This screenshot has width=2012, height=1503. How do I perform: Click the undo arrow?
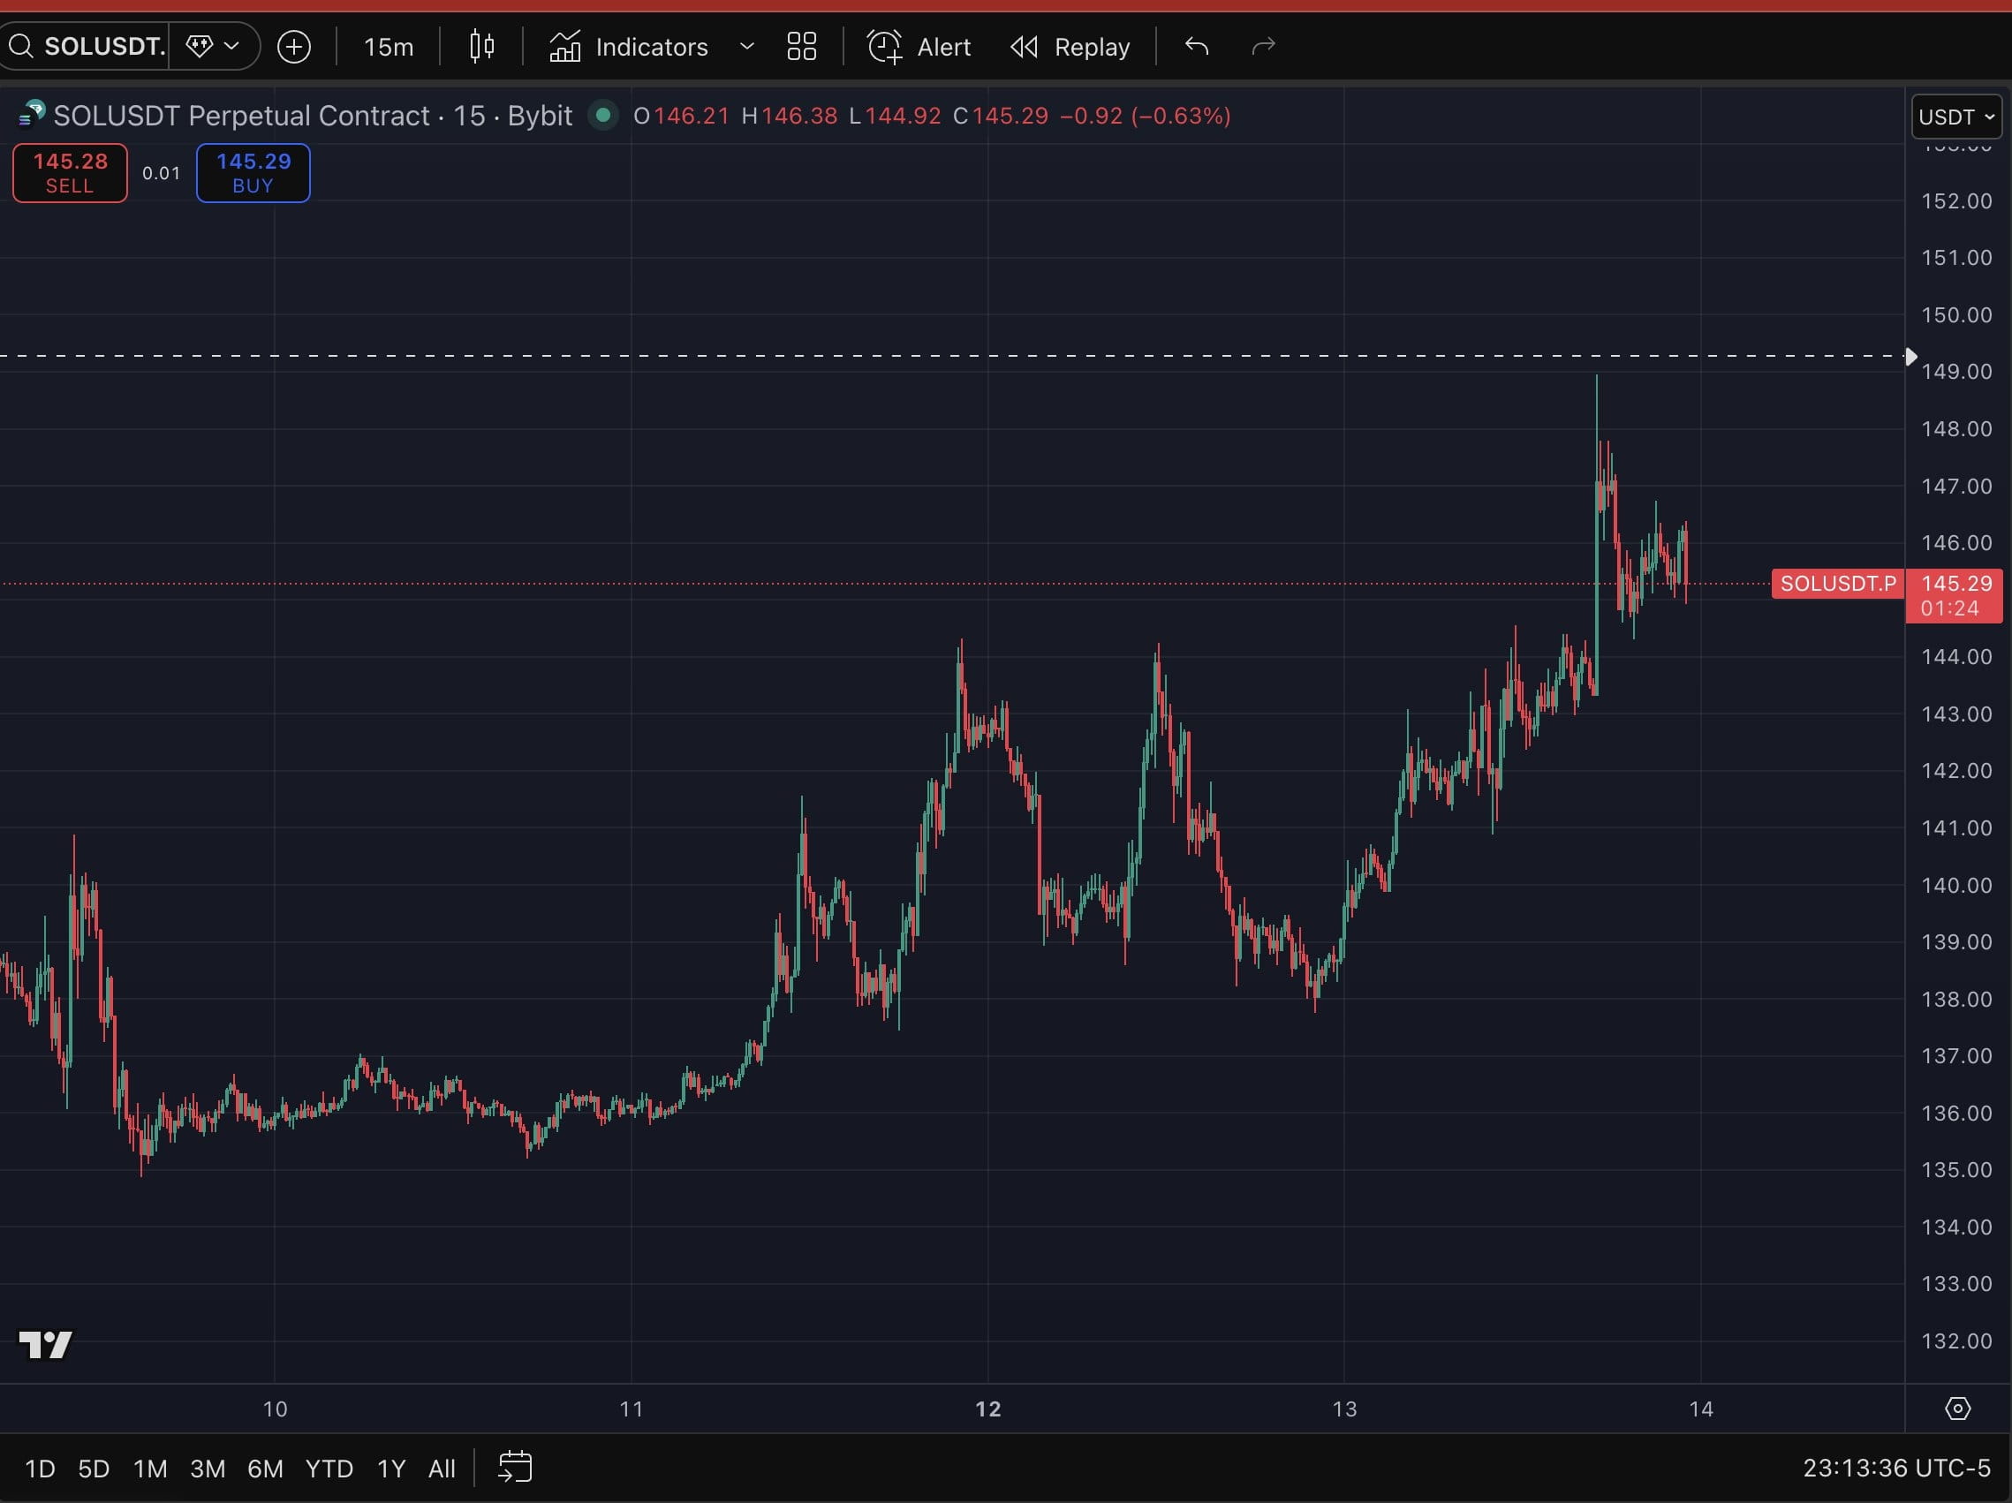(1195, 47)
